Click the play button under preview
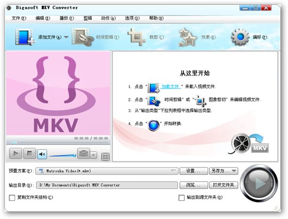288x219 pixels. (x=16, y=153)
